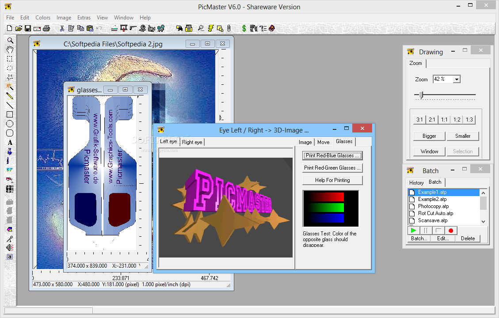Select the hand pan tool
Image resolution: width=499 pixels, height=318 pixels.
click(x=10, y=49)
